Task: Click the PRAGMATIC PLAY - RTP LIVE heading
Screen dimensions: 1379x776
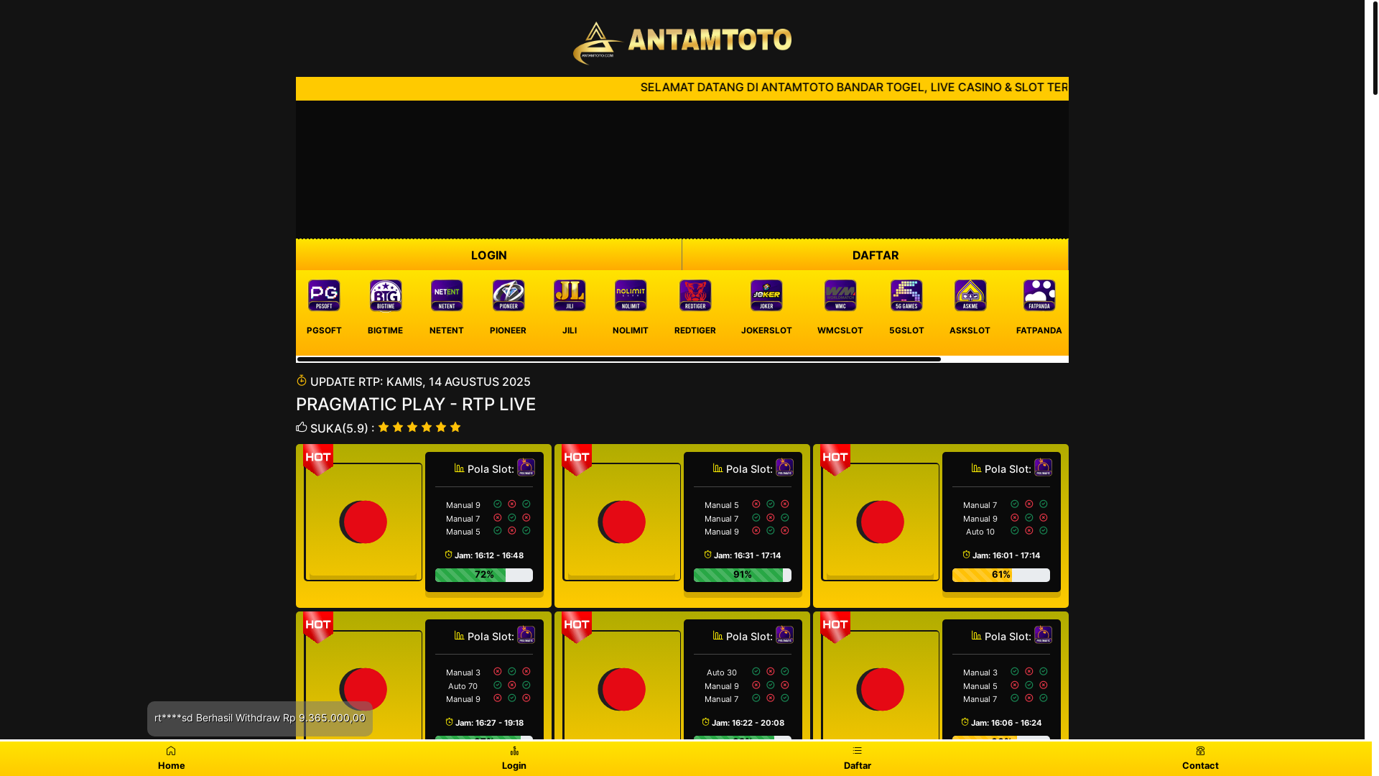Action: coord(416,405)
